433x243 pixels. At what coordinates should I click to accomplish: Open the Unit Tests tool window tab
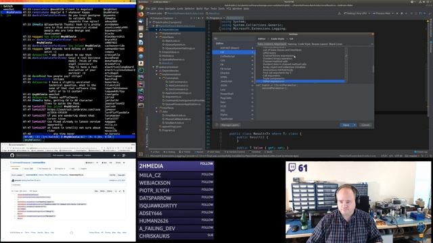pyautogui.click(x=213, y=152)
